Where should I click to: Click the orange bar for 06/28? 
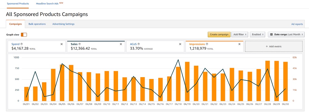[267, 81]
